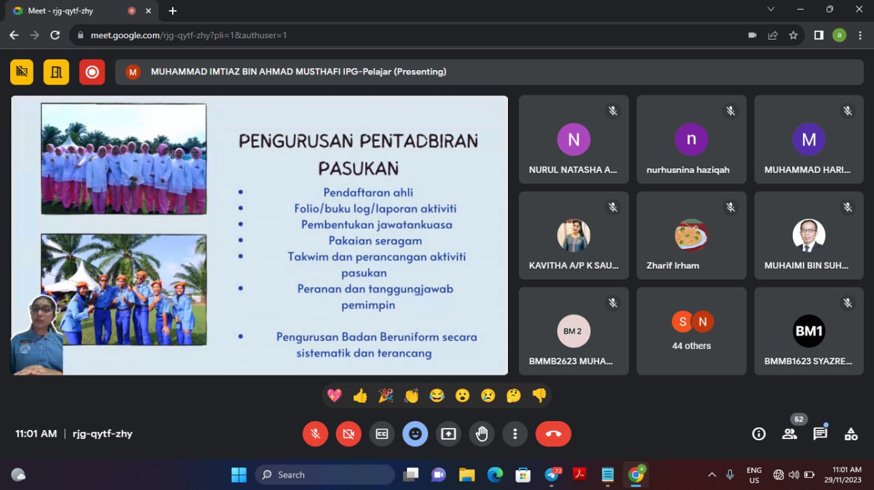Send the clapping hands emoji reaction

[x=411, y=395]
